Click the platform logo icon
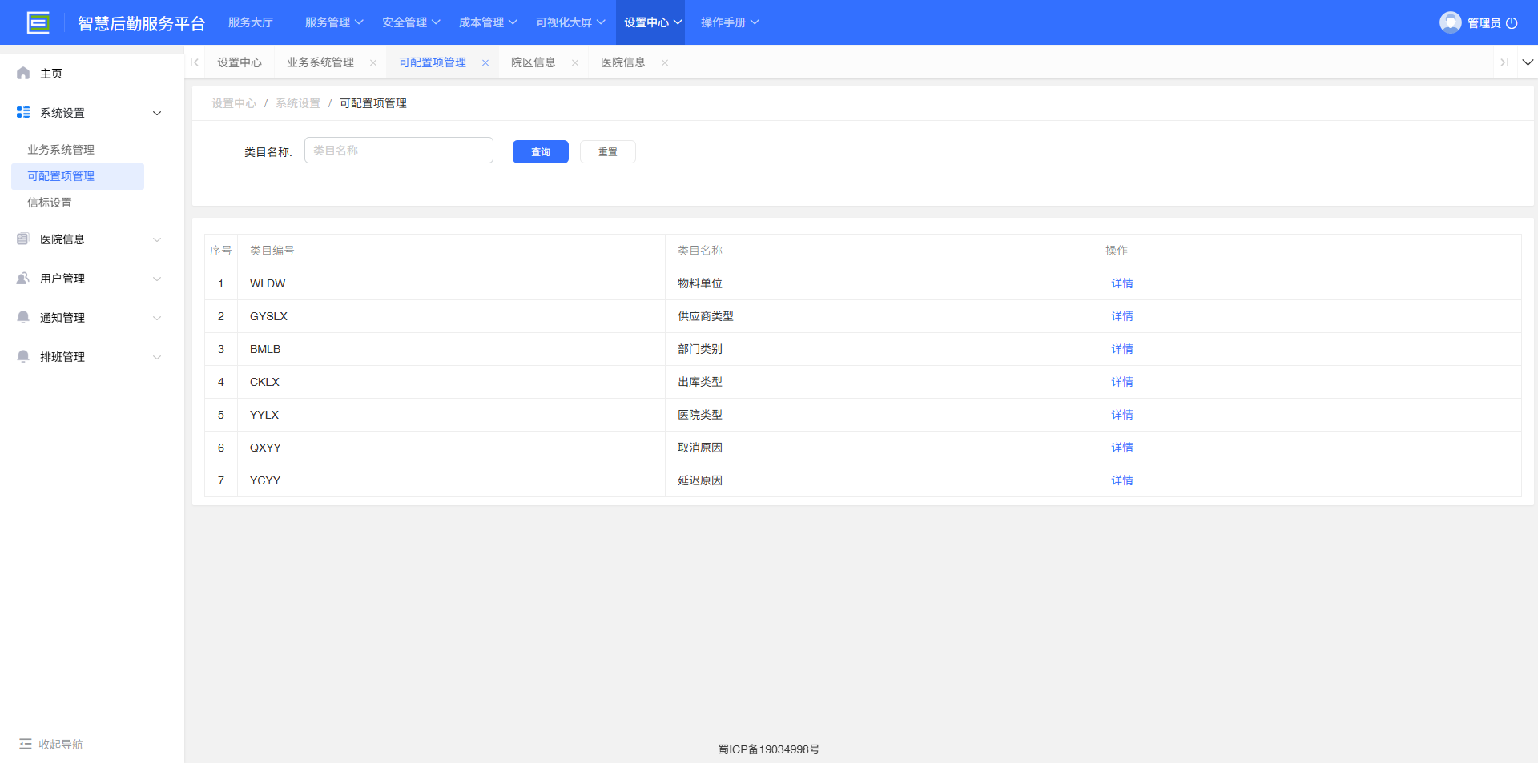The height and width of the screenshot is (763, 1538). tap(38, 22)
